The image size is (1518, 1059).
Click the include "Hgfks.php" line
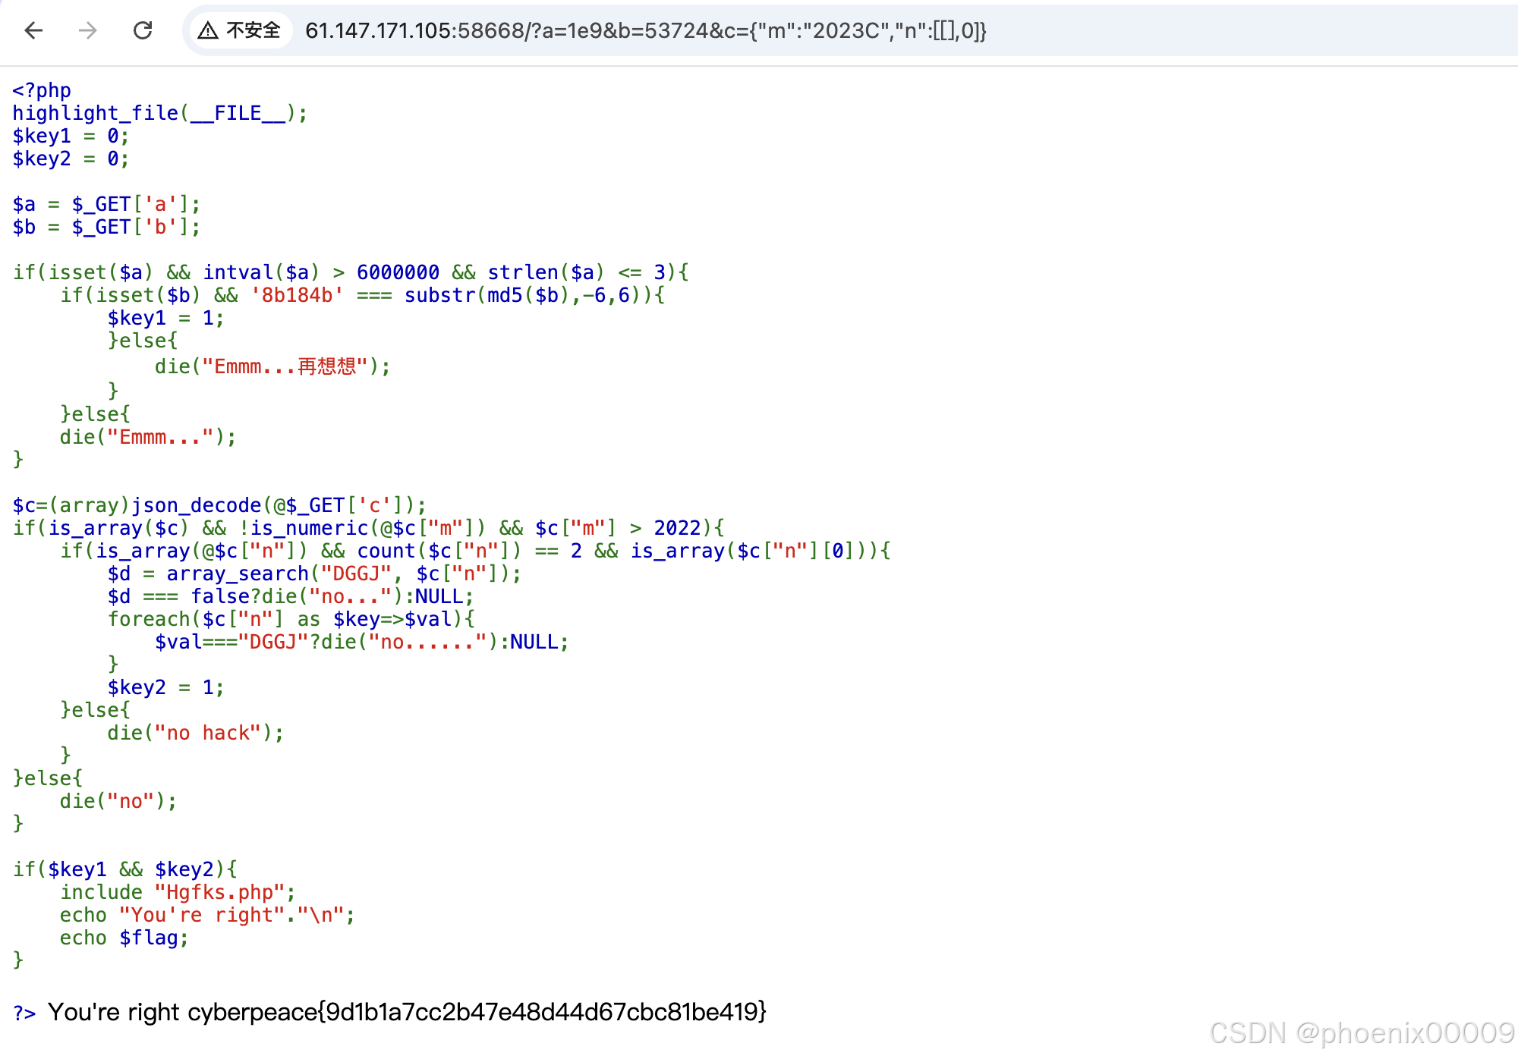click(x=178, y=892)
